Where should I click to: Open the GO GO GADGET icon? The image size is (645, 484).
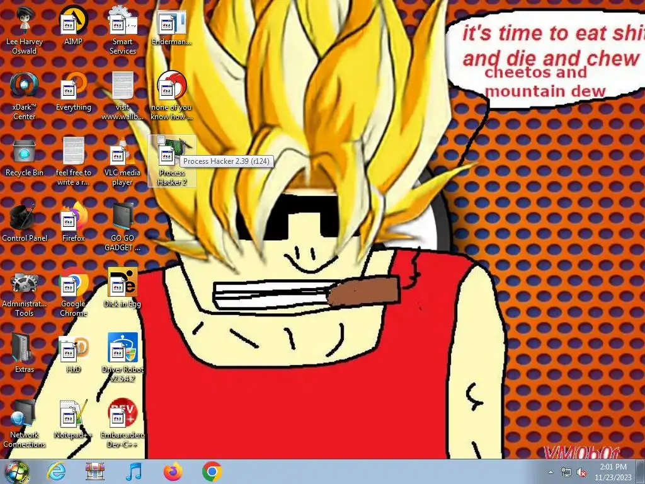123,226
